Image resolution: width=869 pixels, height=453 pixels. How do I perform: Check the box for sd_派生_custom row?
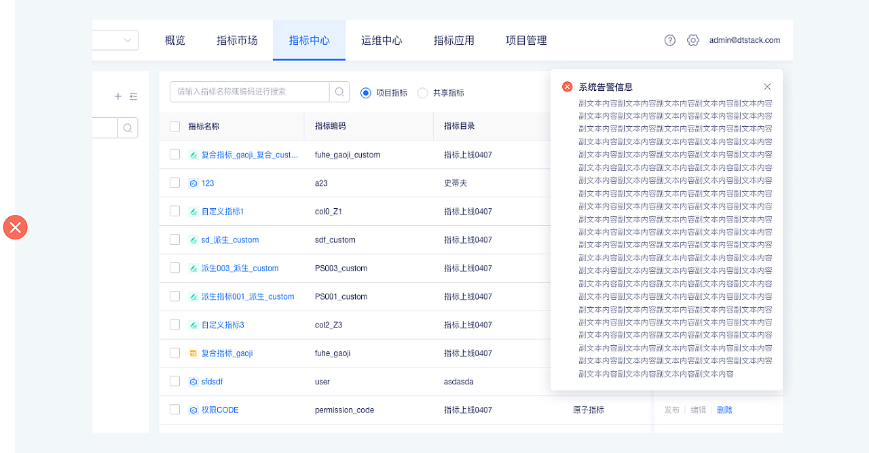tap(175, 239)
